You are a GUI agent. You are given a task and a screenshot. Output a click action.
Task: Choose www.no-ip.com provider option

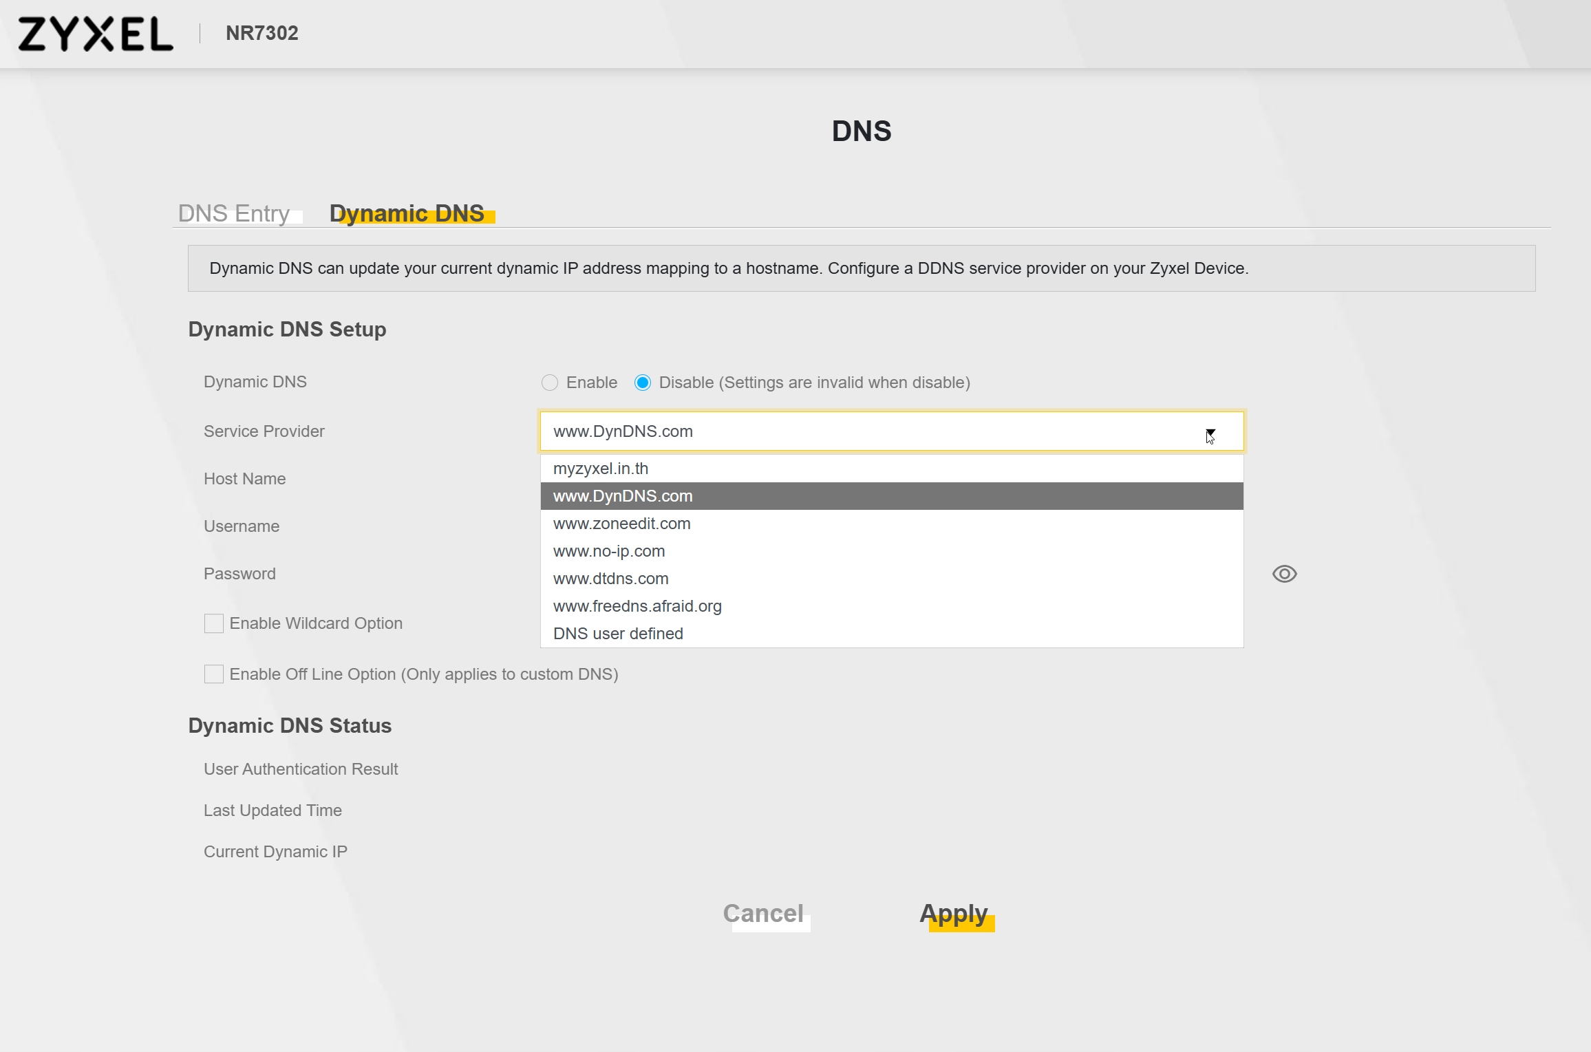tap(609, 551)
